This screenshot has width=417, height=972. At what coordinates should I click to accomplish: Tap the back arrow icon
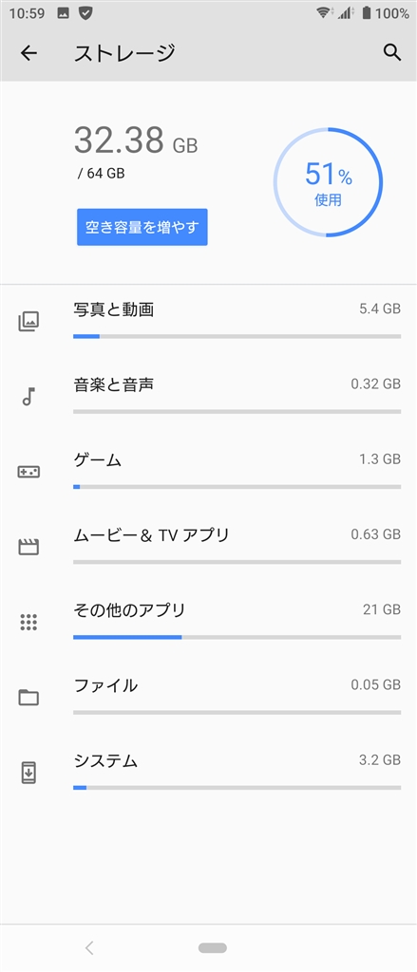coord(28,53)
